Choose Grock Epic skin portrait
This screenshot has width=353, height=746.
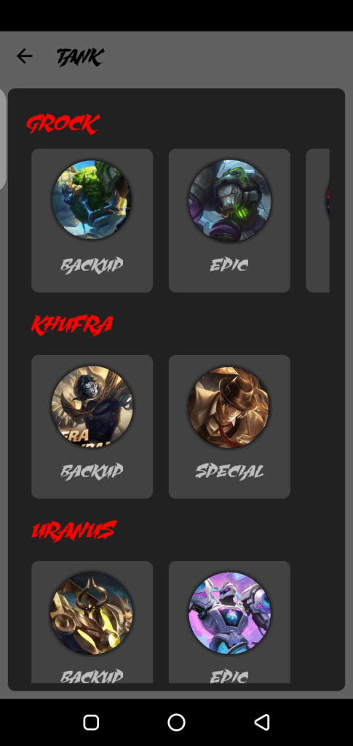(x=229, y=200)
